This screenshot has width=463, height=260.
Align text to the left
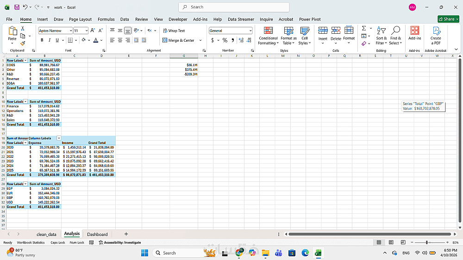pos(112,40)
